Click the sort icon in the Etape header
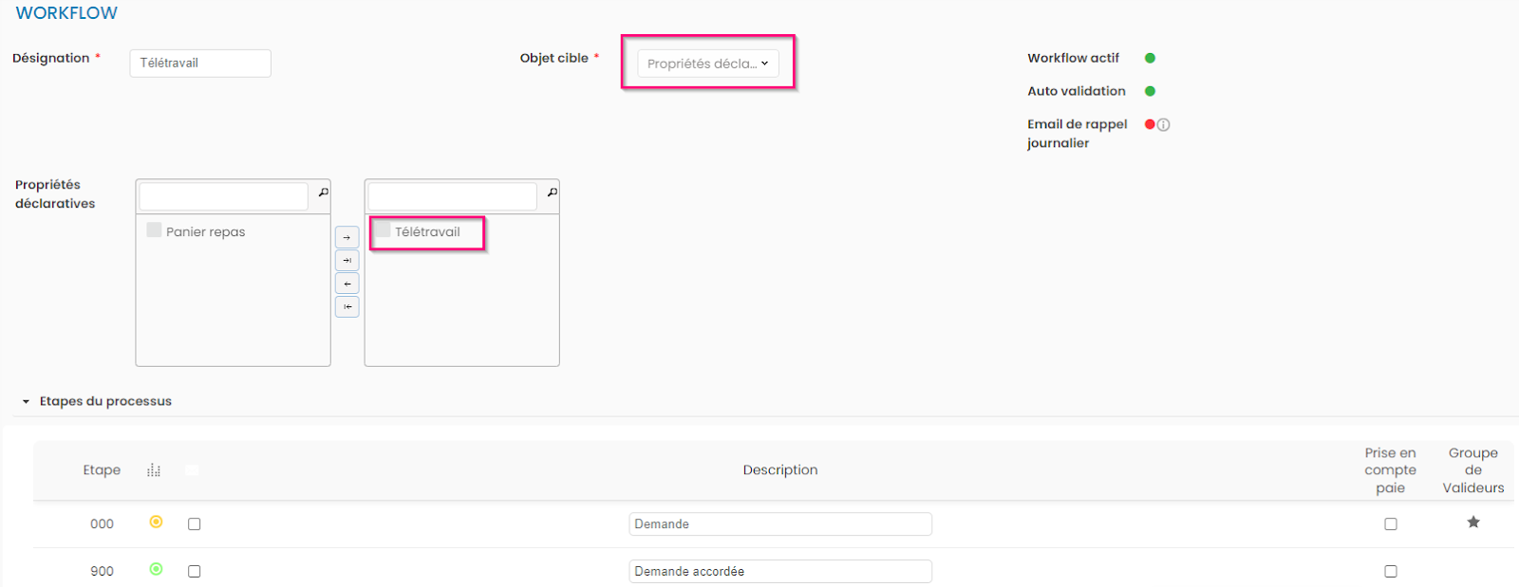Image resolution: width=1519 pixels, height=587 pixels. pos(154,470)
